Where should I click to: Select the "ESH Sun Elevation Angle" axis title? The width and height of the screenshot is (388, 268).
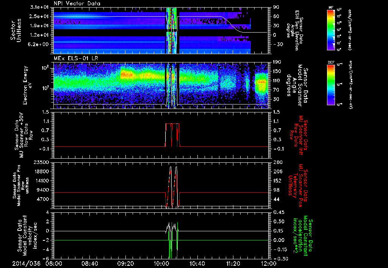[294, 30]
